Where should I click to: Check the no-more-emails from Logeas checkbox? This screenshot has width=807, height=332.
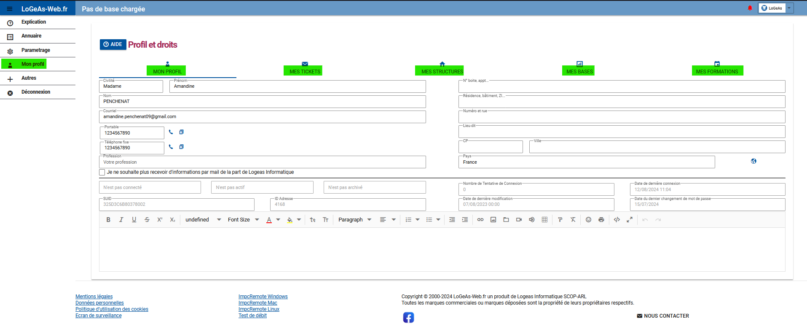102,172
